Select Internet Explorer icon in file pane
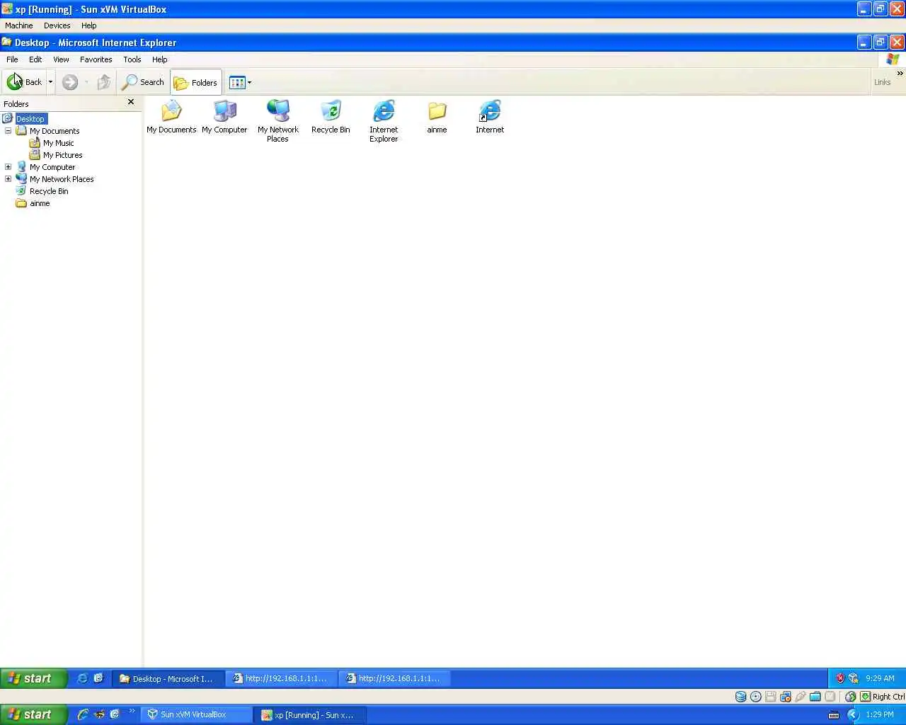This screenshot has width=906, height=725. 384,121
